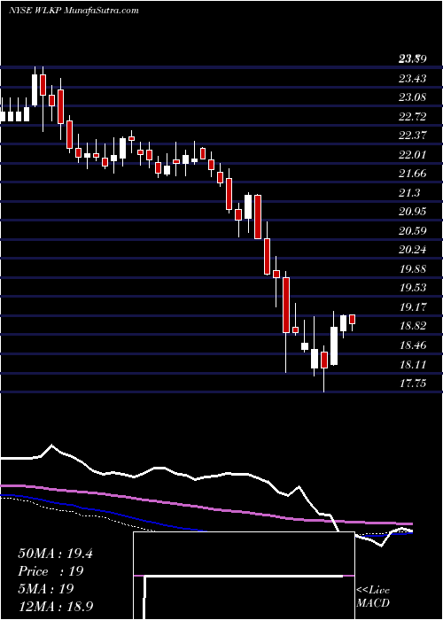Click the 18.11 price axis label
Image resolution: width=443 pixels, height=620 pixels.
(413, 364)
